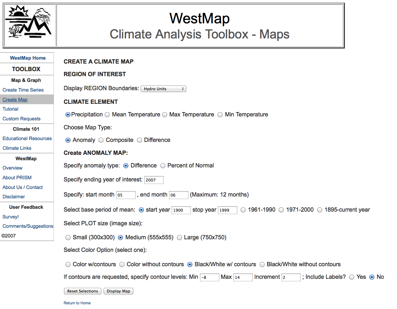This screenshot has height=309, width=397.
Task: Click the contour Increment field
Action: coord(291,277)
